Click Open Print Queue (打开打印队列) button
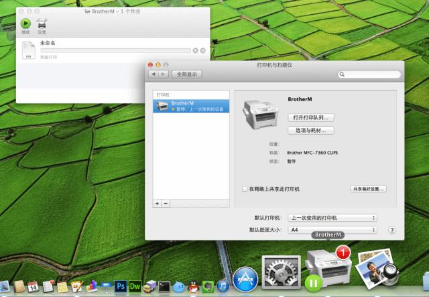The width and height of the screenshot is (429, 297). click(x=310, y=117)
